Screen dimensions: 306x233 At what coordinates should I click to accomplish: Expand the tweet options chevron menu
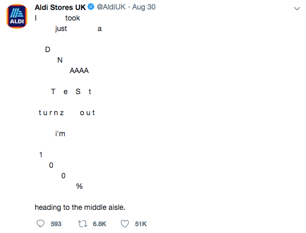[297, 8]
